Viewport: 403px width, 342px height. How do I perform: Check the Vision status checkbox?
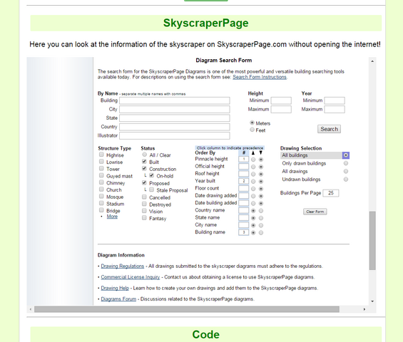[144, 211]
